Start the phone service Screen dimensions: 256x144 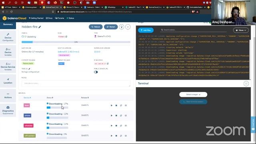point(112,116)
